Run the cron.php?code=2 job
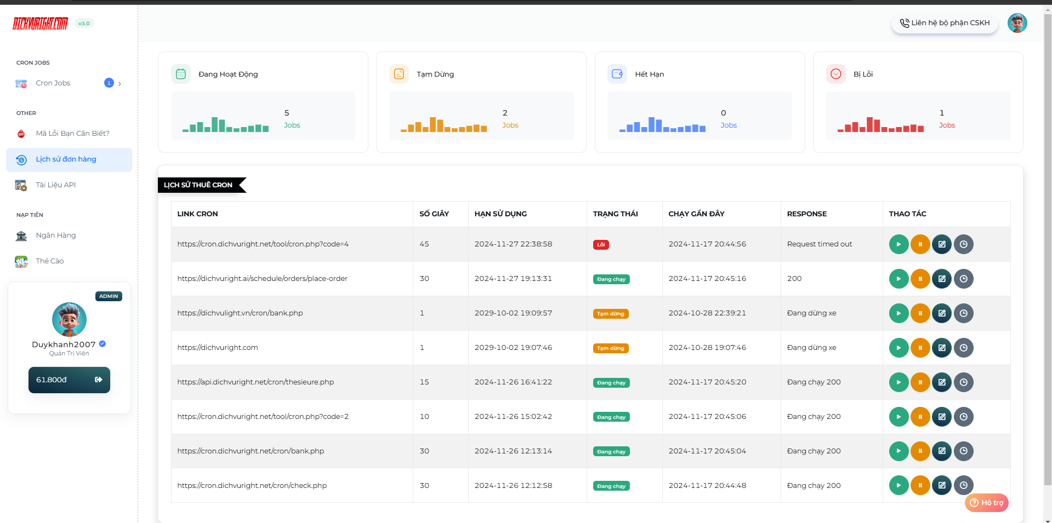This screenshot has height=523, width=1052. click(x=899, y=417)
